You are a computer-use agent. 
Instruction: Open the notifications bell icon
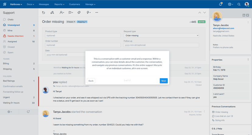pyautogui.click(x=221, y=4)
